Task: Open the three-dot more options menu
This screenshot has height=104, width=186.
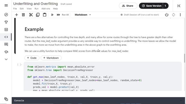Action: (180, 15)
